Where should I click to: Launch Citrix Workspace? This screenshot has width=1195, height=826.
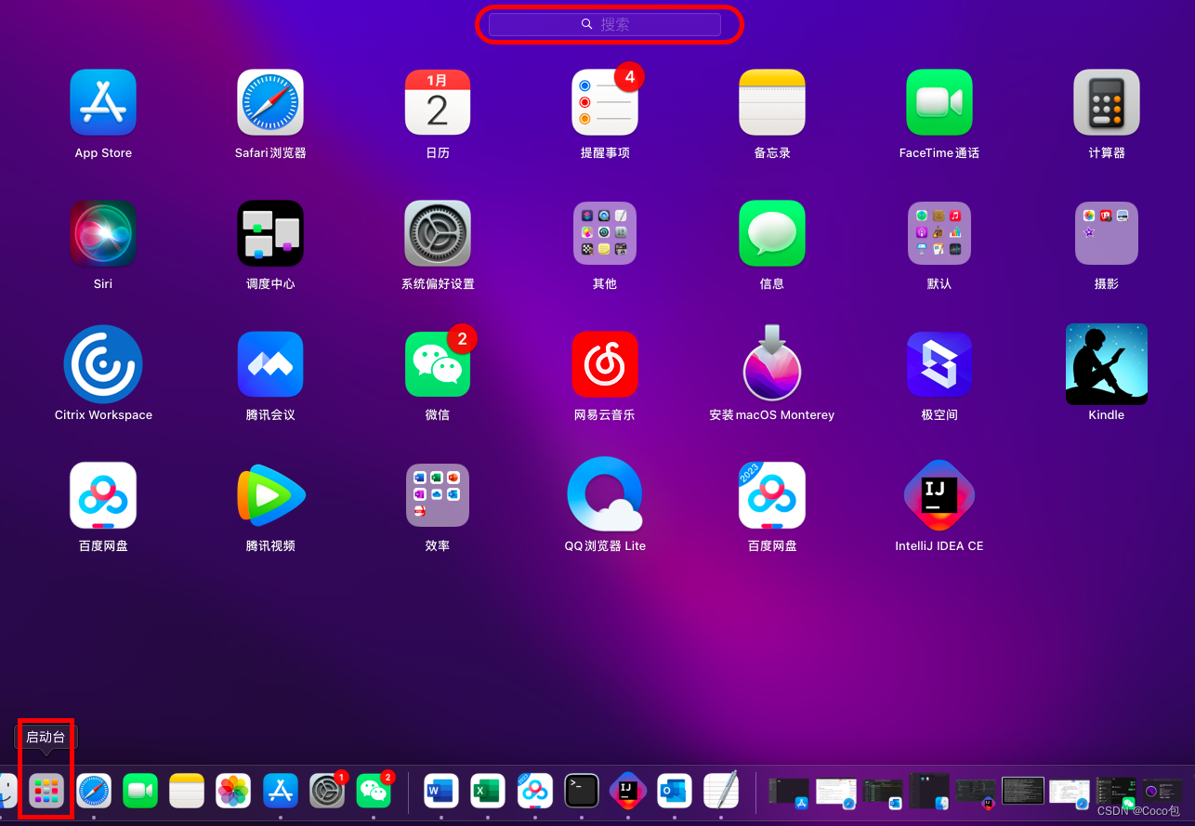click(x=103, y=364)
